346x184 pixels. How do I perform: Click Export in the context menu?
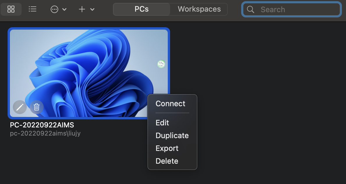(167, 148)
